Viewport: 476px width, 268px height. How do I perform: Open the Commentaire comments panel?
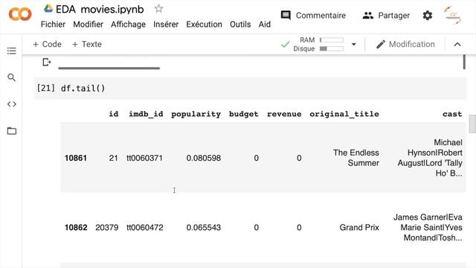click(x=313, y=15)
